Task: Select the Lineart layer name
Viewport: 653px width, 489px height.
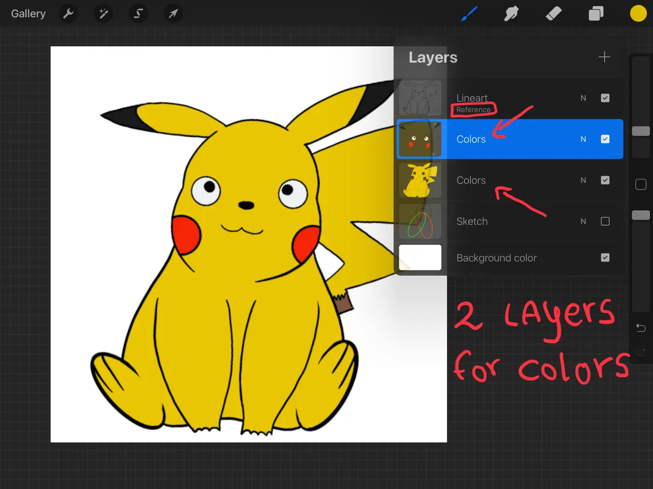Action: [472, 97]
